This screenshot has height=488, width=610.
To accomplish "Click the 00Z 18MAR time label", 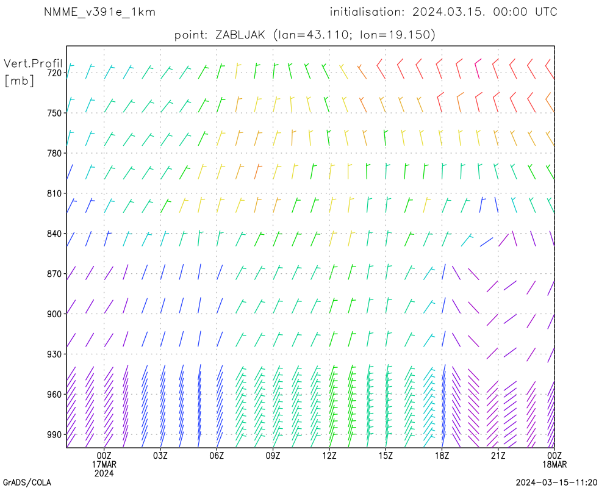I will [x=554, y=460].
